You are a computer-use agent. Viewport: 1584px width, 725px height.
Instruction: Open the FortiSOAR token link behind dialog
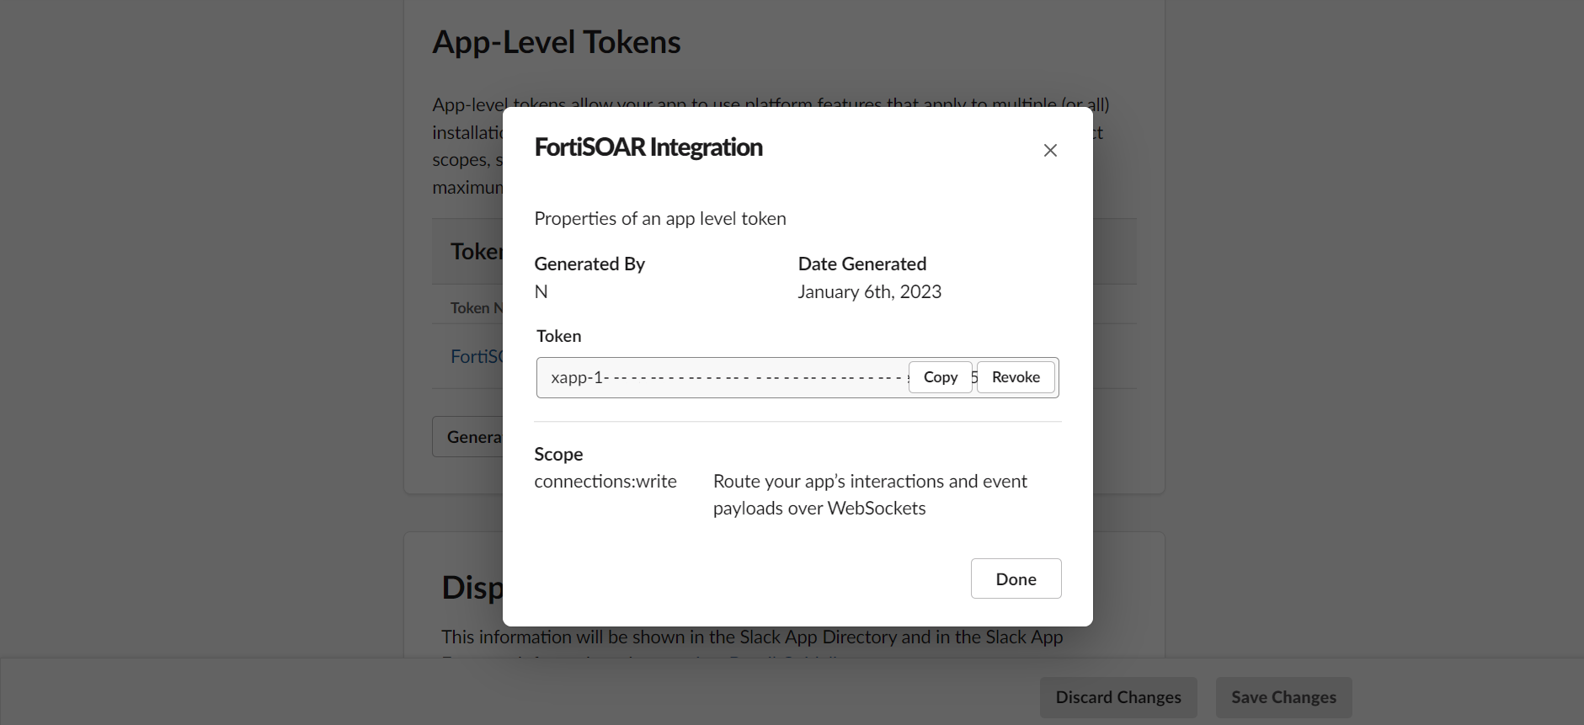(477, 356)
